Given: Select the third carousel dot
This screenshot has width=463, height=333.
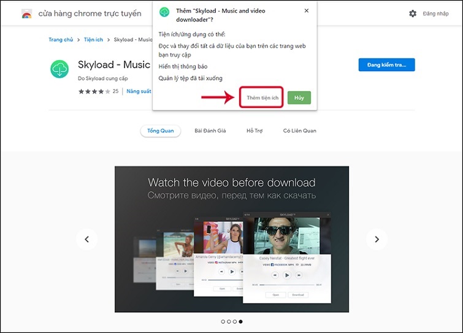Looking at the screenshot, I should [x=234, y=321].
